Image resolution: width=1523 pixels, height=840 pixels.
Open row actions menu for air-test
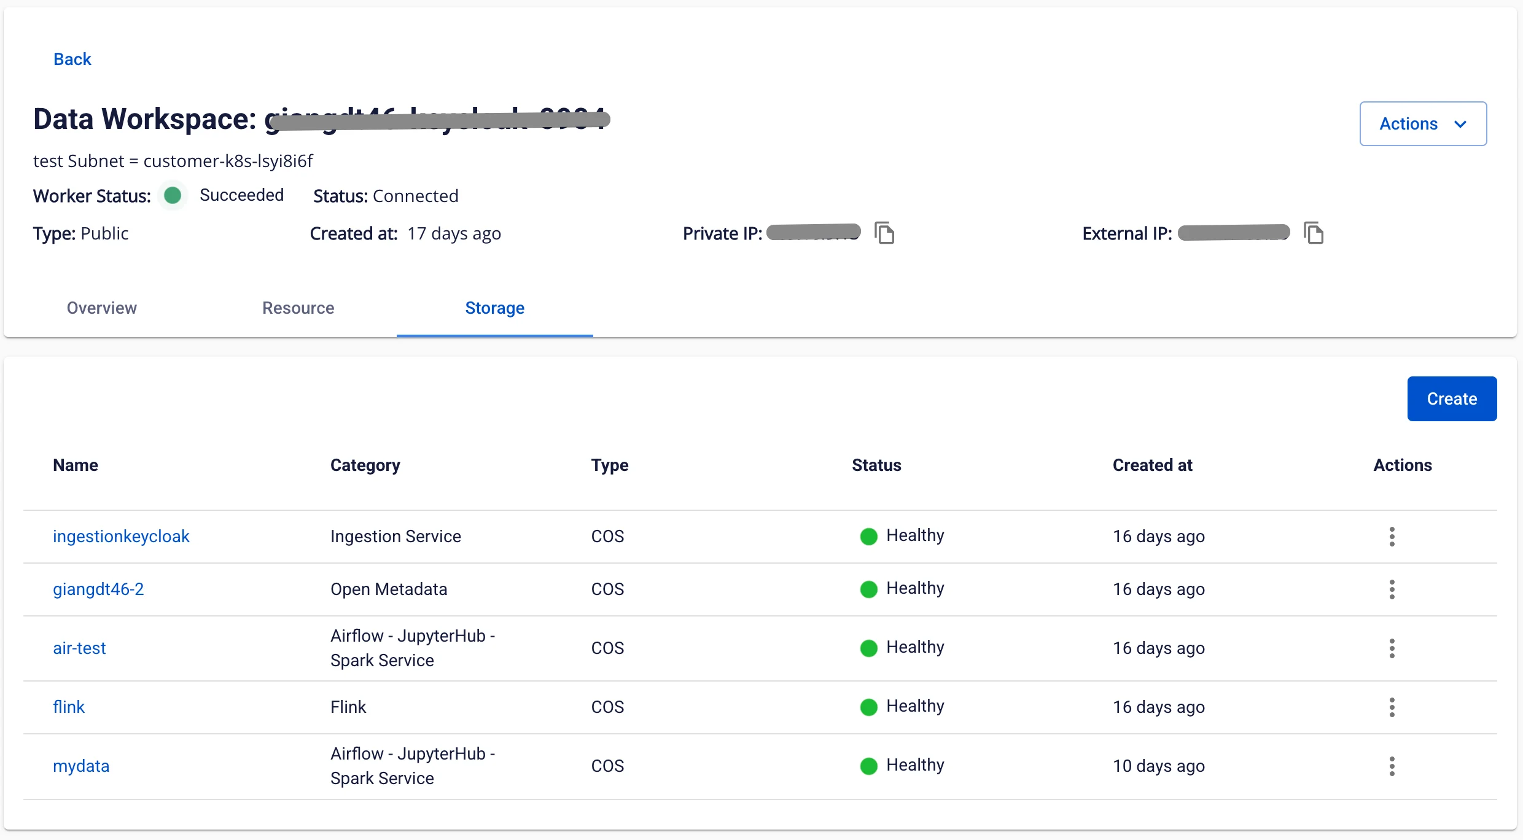click(x=1392, y=648)
